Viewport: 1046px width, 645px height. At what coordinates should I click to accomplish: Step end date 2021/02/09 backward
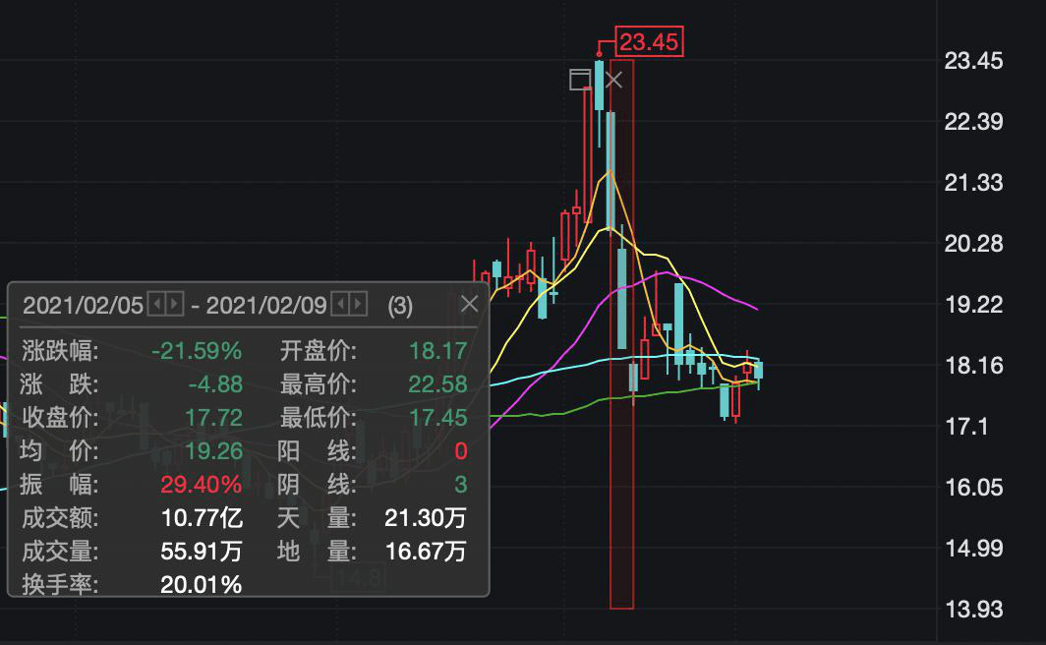coord(340,305)
